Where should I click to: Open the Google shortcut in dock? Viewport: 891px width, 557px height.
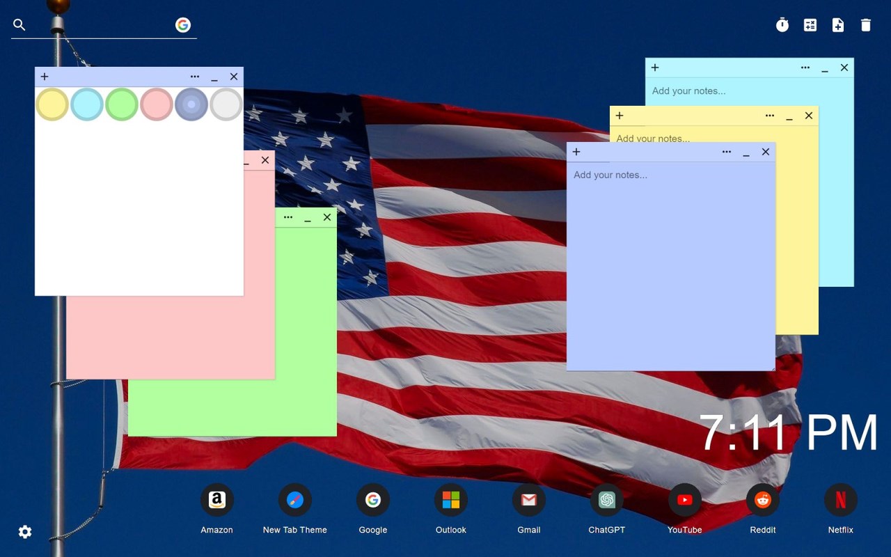tap(373, 500)
